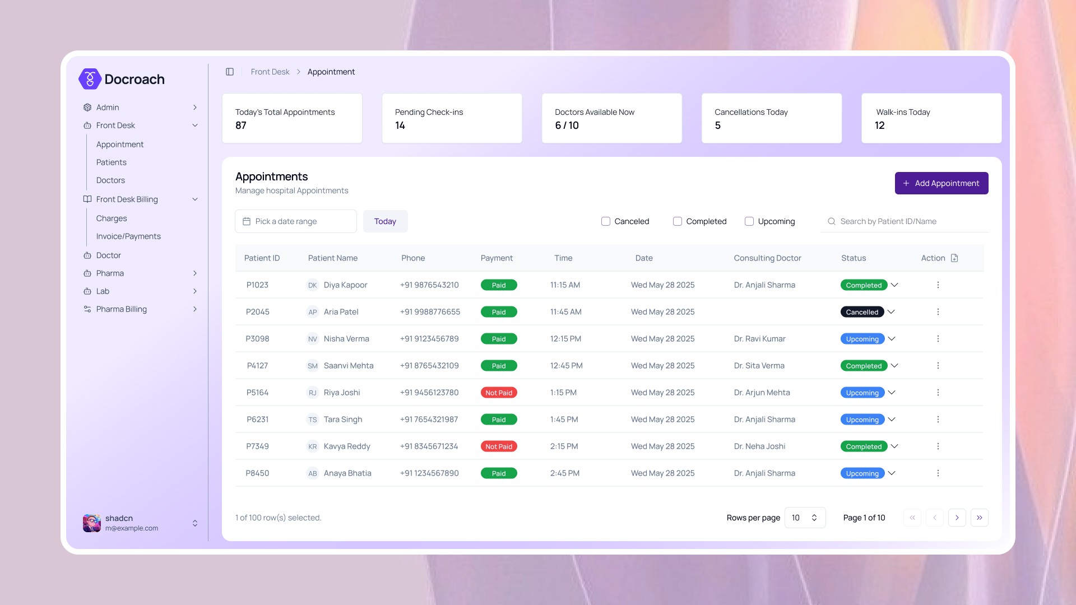Open Patients in the sidebar

111,162
